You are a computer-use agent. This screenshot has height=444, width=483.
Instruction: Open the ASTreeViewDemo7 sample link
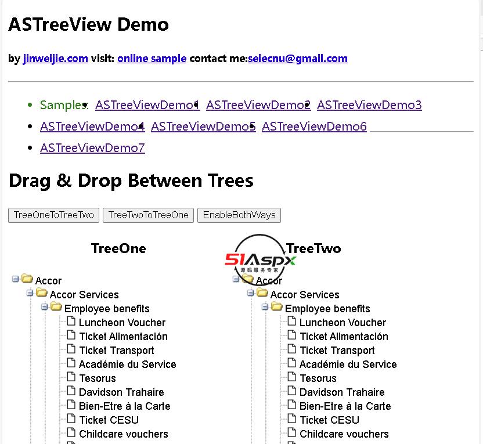pos(92,148)
